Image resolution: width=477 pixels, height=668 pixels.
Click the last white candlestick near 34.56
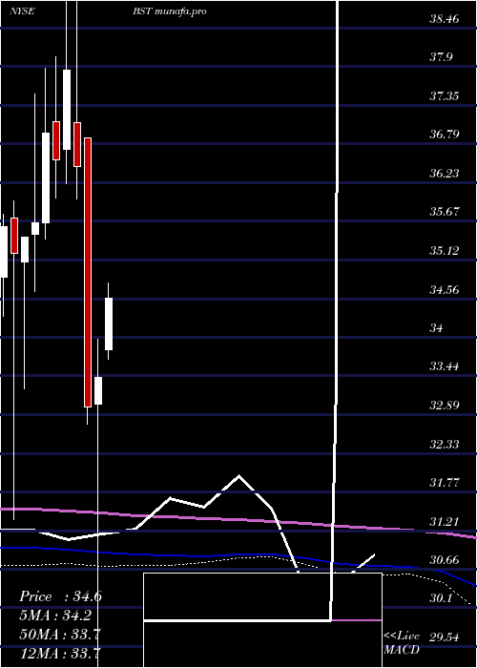[109, 324]
